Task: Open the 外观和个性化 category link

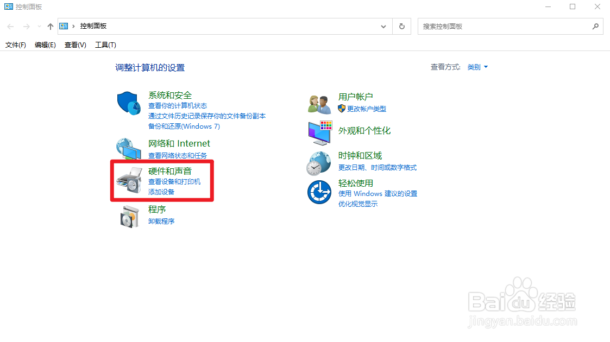Action: [x=364, y=131]
